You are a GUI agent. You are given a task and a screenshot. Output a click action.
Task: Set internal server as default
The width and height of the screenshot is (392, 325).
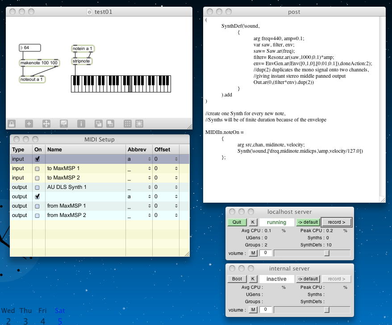point(308,279)
